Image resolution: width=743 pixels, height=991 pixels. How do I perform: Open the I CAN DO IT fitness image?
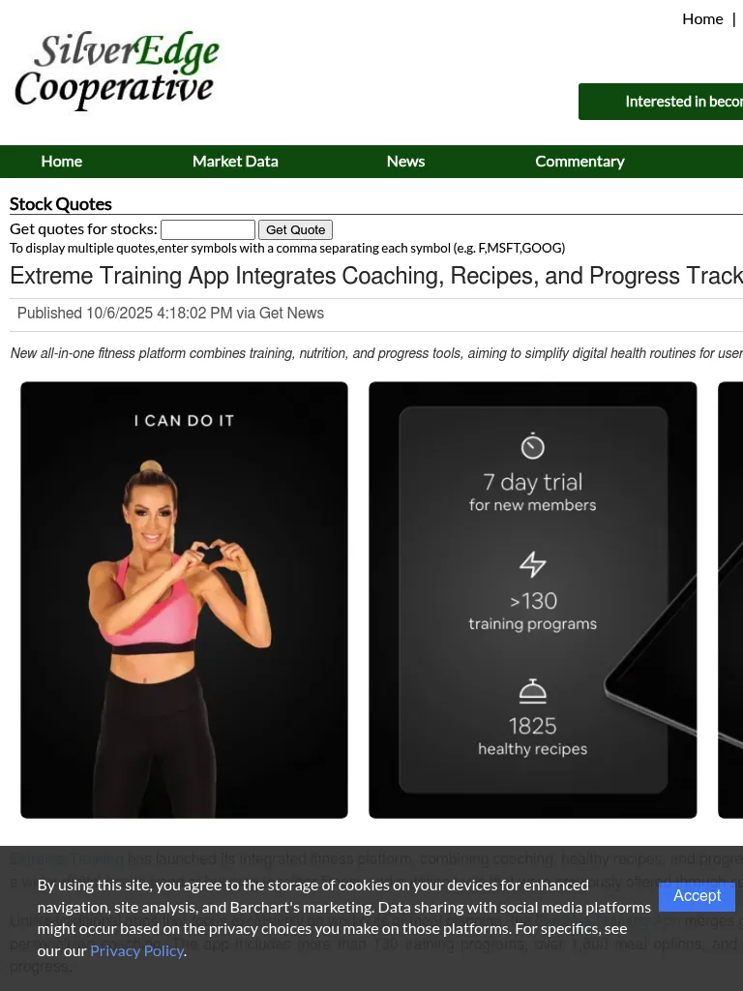tap(184, 600)
